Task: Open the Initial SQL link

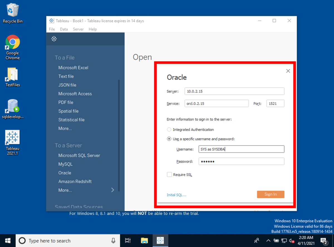Action: [176, 195]
